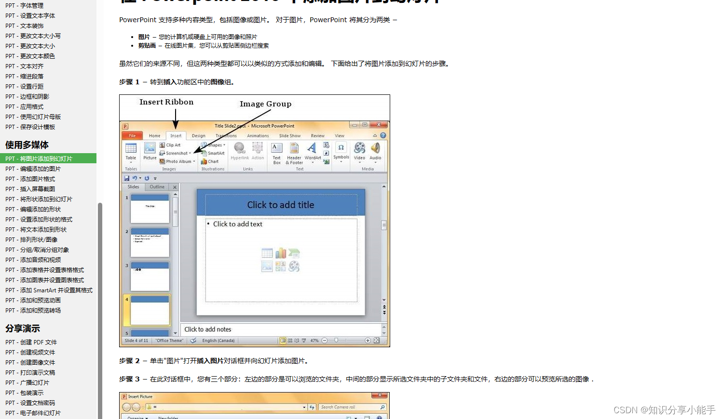The image size is (723, 419).
Task: Close the Slides/Outline pane
Action: pyautogui.click(x=175, y=187)
